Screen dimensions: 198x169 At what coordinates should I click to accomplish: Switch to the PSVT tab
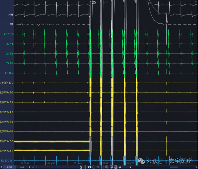pyautogui.click(x=10, y=167)
